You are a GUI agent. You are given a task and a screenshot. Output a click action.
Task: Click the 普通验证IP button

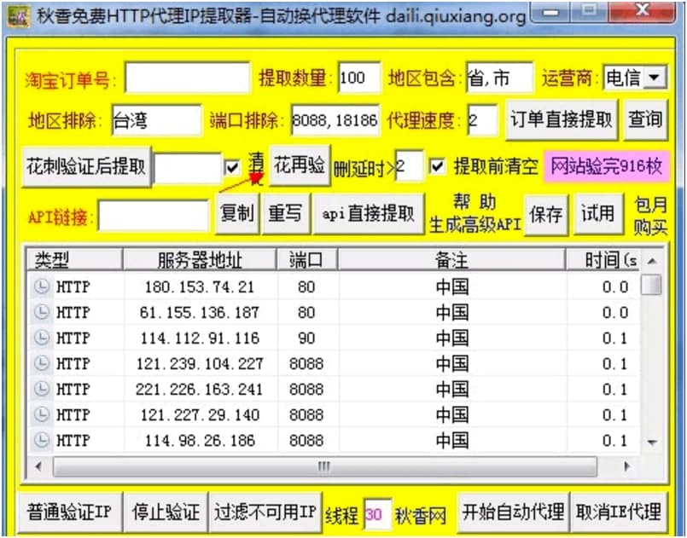point(69,512)
